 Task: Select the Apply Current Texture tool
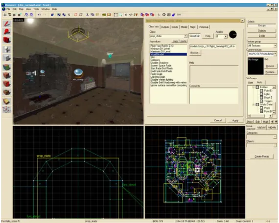[x=7, y=75]
